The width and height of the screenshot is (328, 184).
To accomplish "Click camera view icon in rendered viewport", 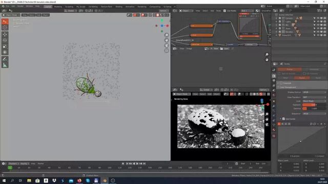I will [267, 125].
